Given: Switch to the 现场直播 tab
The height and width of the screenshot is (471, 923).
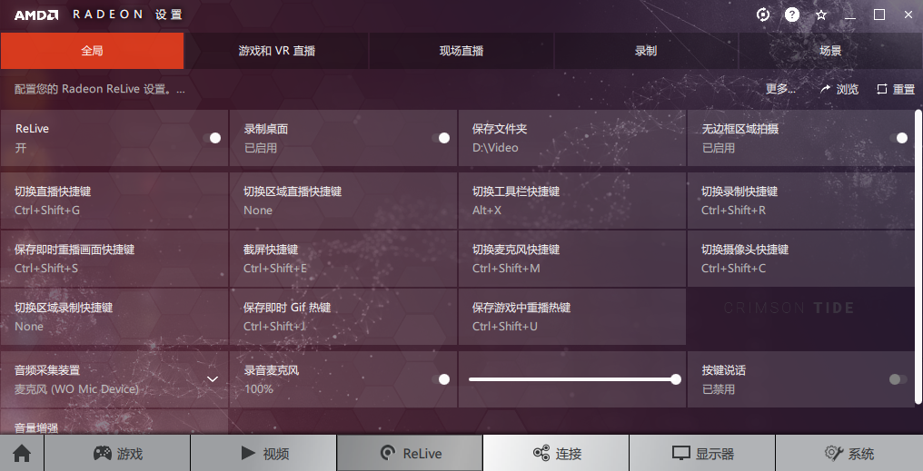Looking at the screenshot, I should pyautogui.click(x=461, y=51).
